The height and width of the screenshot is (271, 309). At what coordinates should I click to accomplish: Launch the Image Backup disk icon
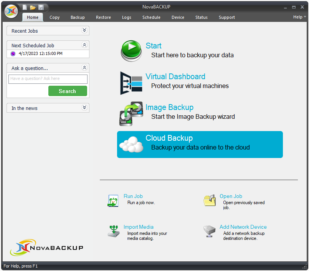(131, 113)
